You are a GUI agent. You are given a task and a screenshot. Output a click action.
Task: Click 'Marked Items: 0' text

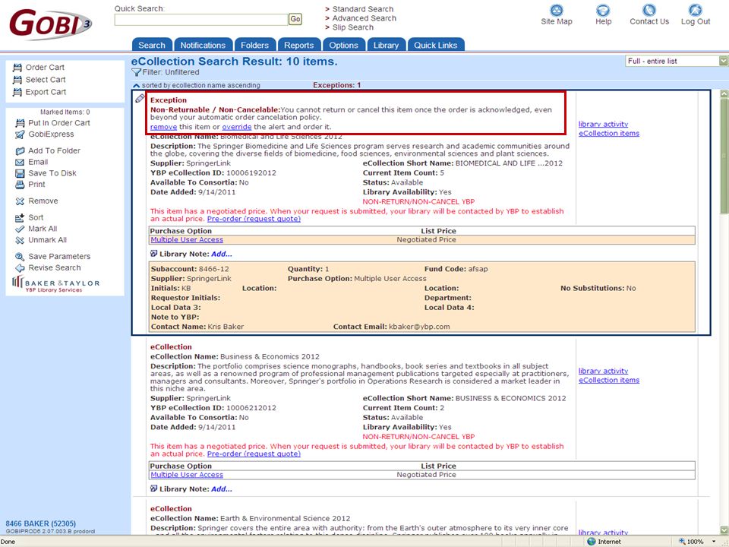65,112
